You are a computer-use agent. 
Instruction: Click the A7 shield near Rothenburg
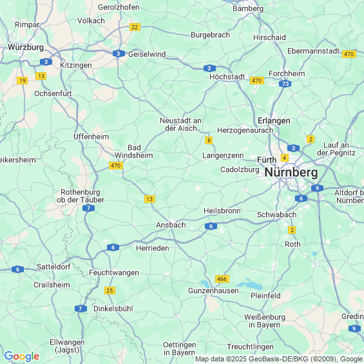[x=88, y=208]
